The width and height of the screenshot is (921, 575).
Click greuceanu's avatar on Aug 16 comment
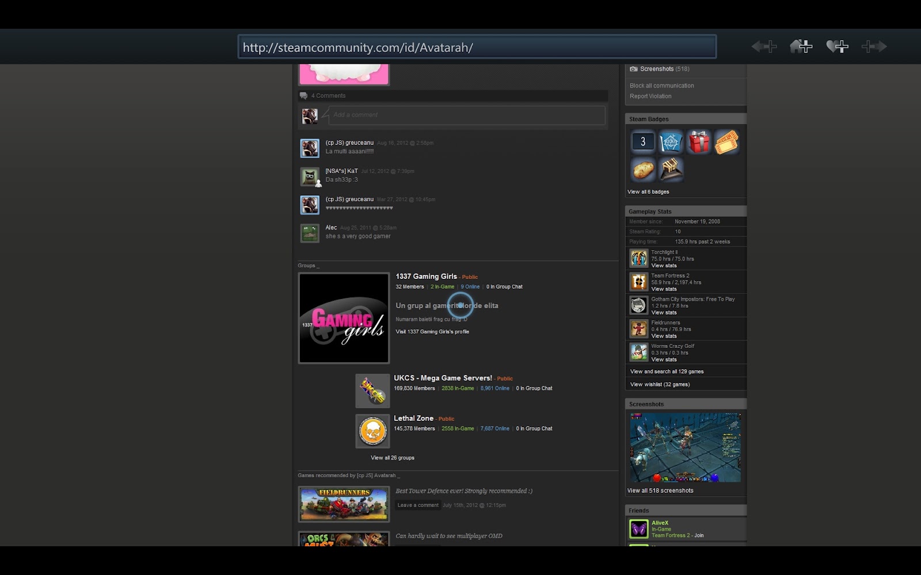(310, 148)
